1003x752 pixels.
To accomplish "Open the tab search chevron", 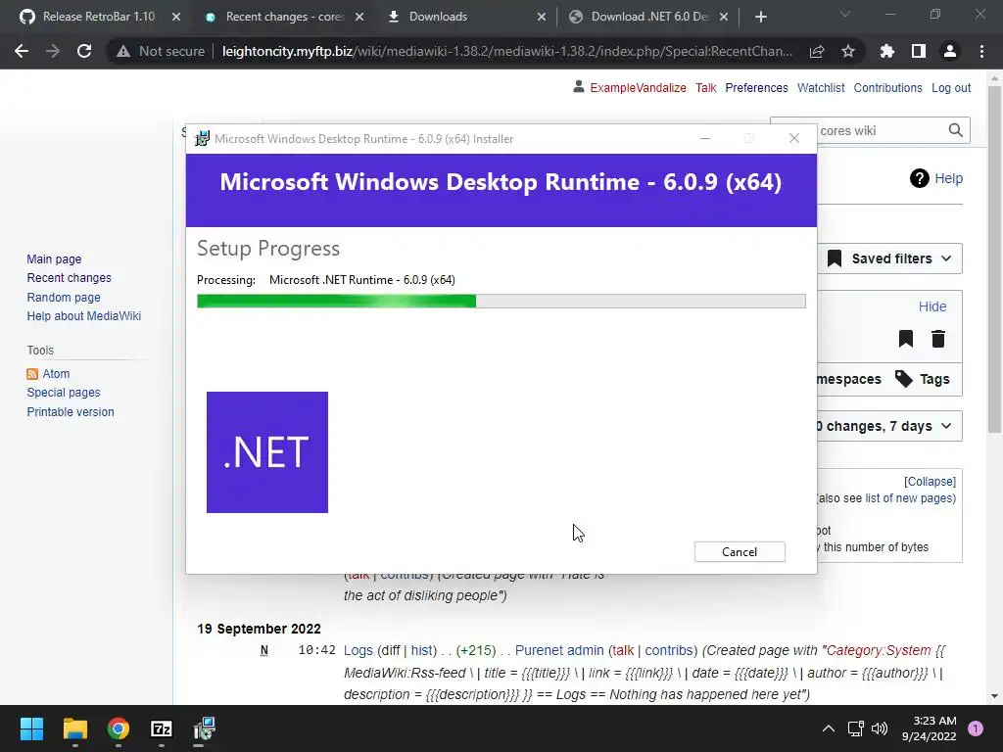I will tap(845, 14).
